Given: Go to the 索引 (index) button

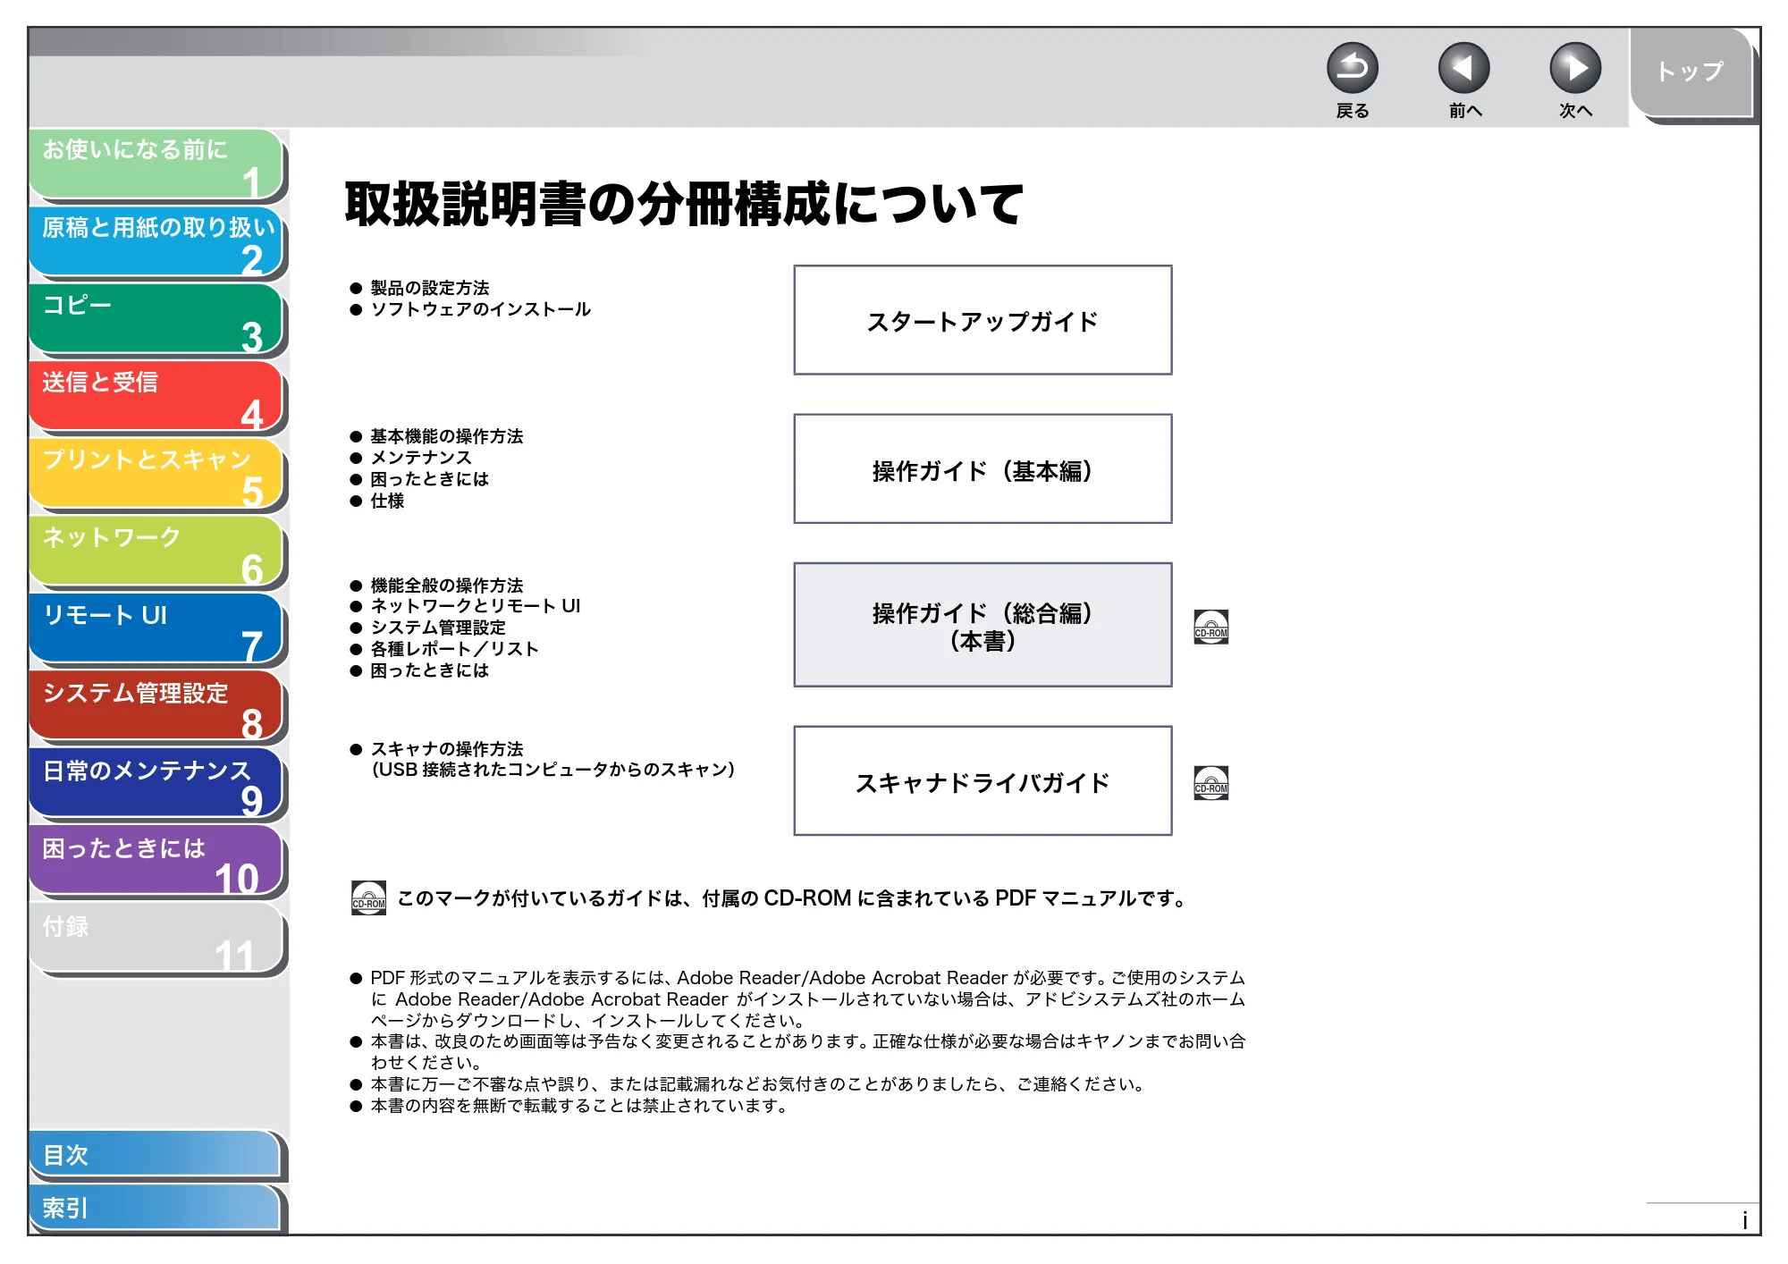Looking at the screenshot, I should (x=155, y=1208).
